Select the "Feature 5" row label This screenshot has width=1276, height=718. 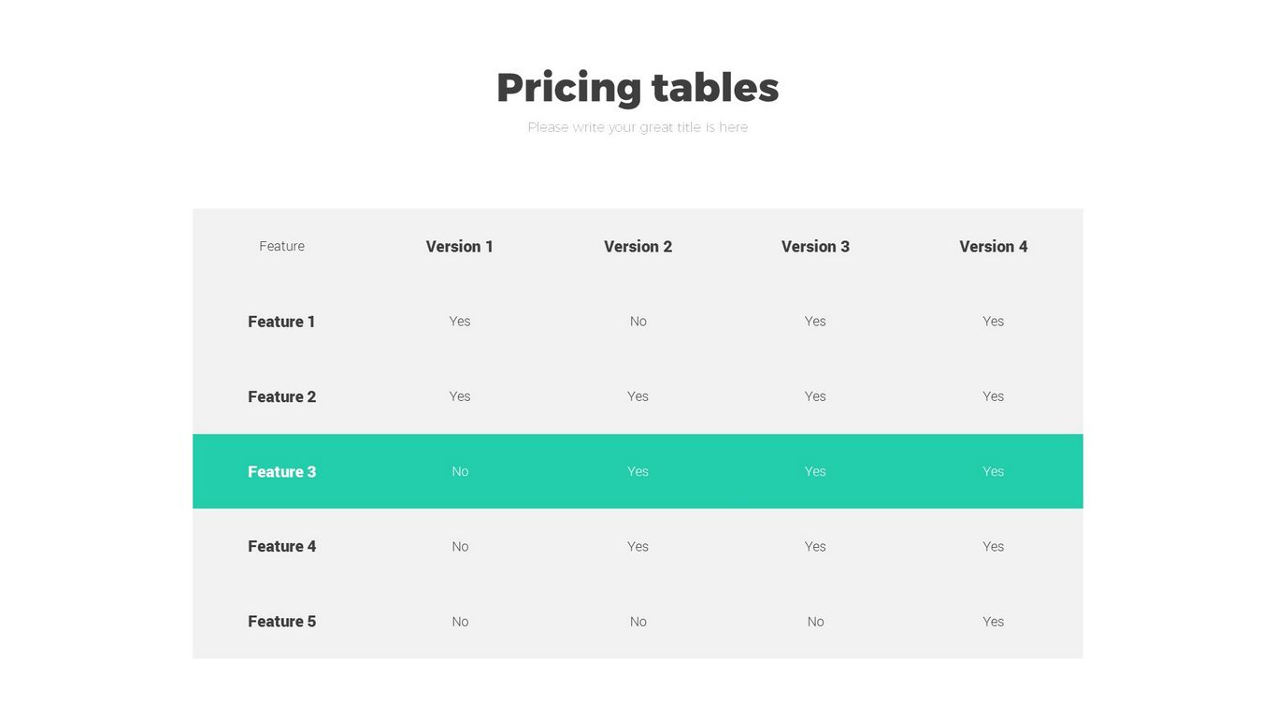coord(281,622)
